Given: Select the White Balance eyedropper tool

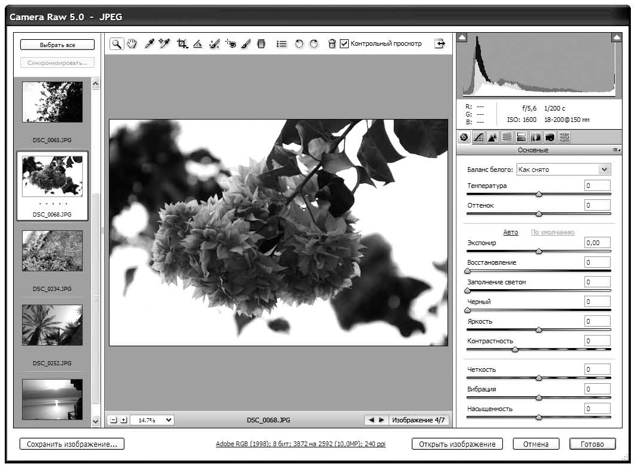Looking at the screenshot, I should click(151, 43).
